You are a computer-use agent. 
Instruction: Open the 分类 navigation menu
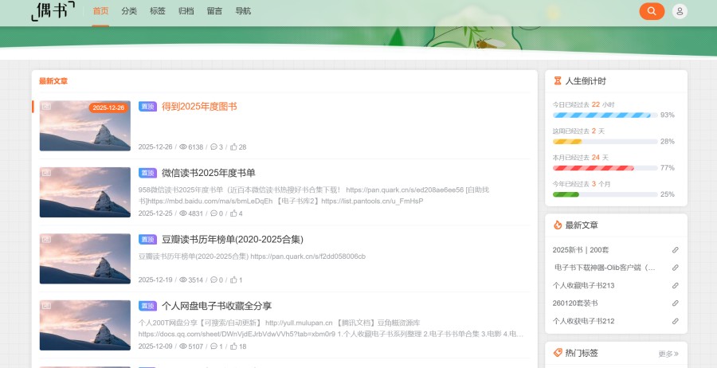coord(129,11)
